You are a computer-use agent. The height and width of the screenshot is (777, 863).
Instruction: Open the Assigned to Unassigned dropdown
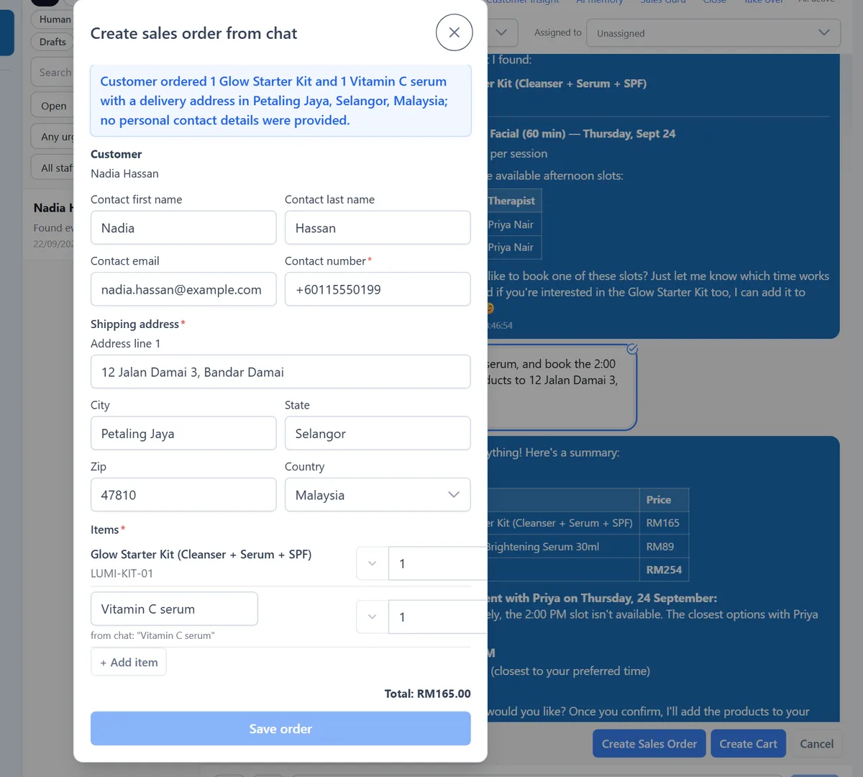tap(713, 33)
